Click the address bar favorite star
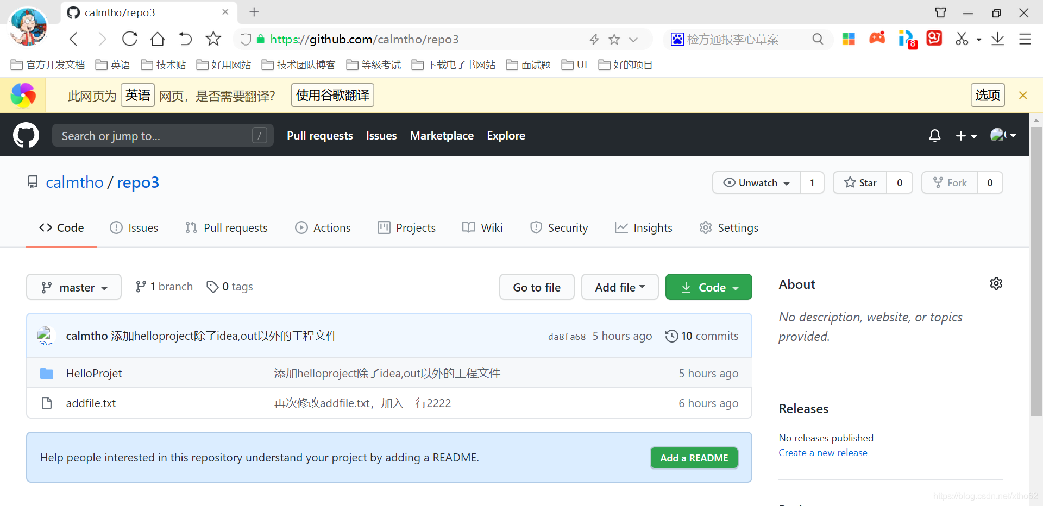The width and height of the screenshot is (1043, 506). click(x=614, y=39)
